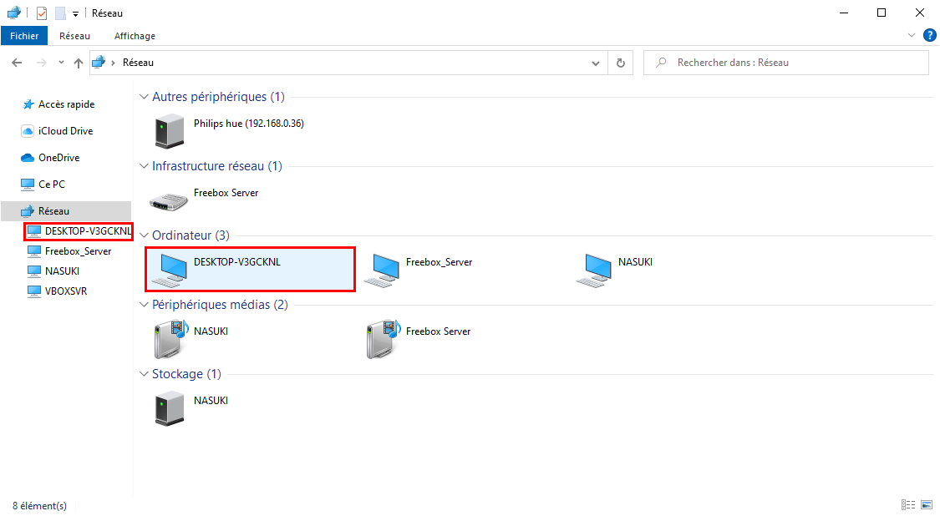The height and width of the screenshot is (516, 940).
Task: Focus the Rechercher dans : Réseau search box
Action: 786,63
